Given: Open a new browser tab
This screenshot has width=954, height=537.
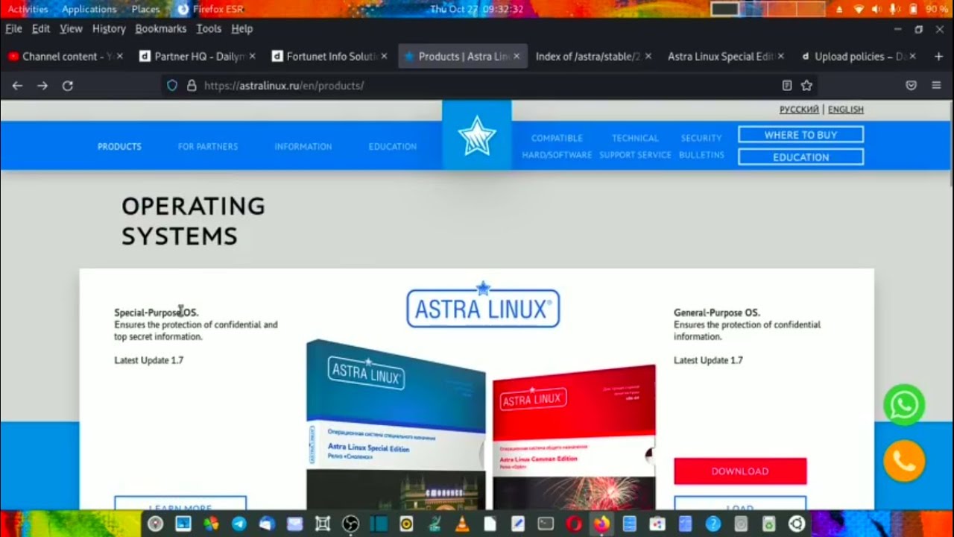Looking at the screenshot, I should (x=938, y=57).
